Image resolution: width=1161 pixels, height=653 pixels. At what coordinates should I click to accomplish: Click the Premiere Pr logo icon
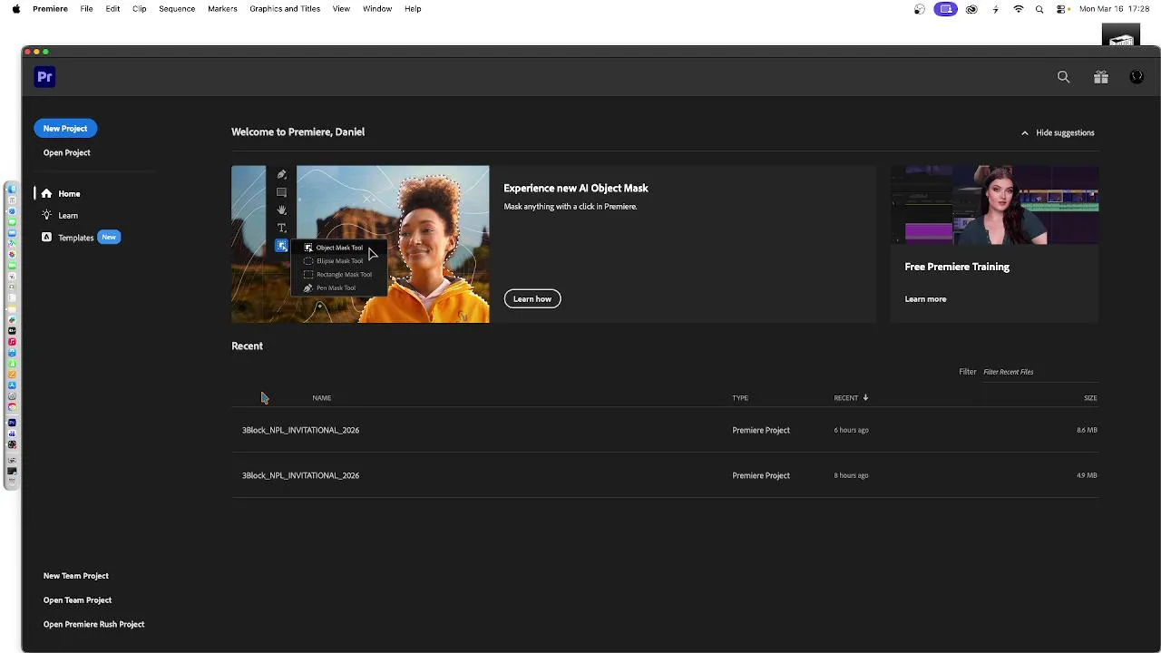[44, 77]
